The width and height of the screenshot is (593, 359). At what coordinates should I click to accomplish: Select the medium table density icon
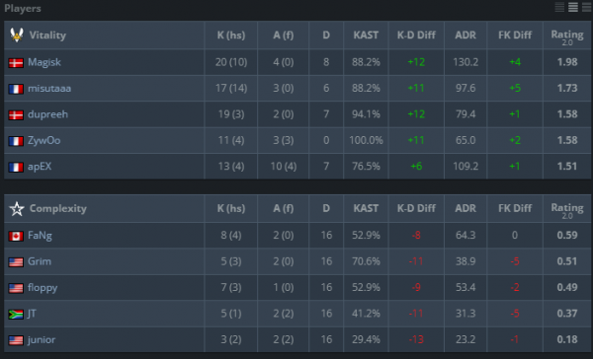pos(573,7)
